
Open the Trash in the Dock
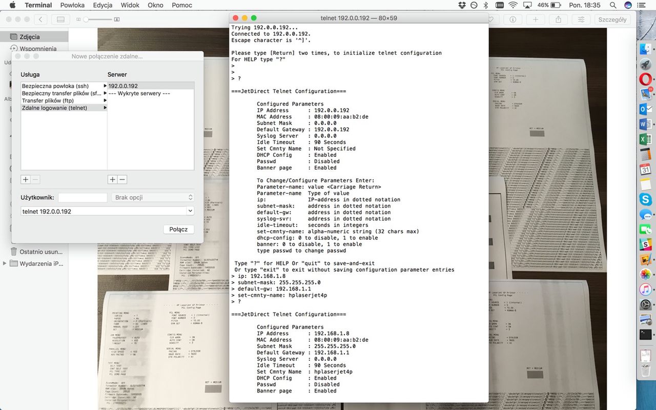tap(646, 372)
